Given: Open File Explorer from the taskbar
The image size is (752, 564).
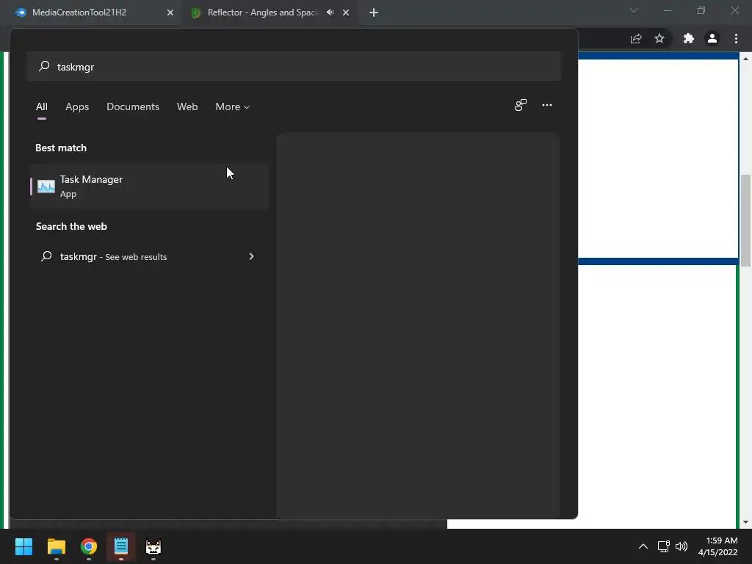Looking at the screenshot, I should coord(57,546).
